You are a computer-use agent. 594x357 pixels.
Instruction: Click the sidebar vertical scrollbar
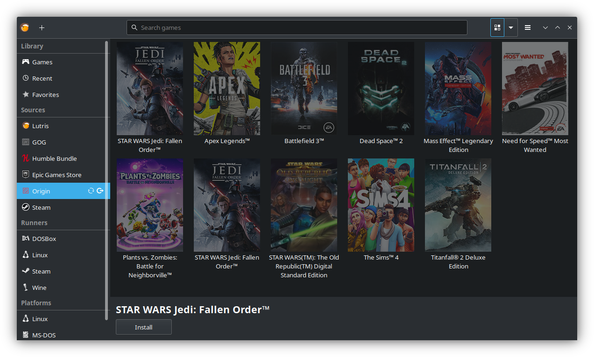click(x=106, y=180)
